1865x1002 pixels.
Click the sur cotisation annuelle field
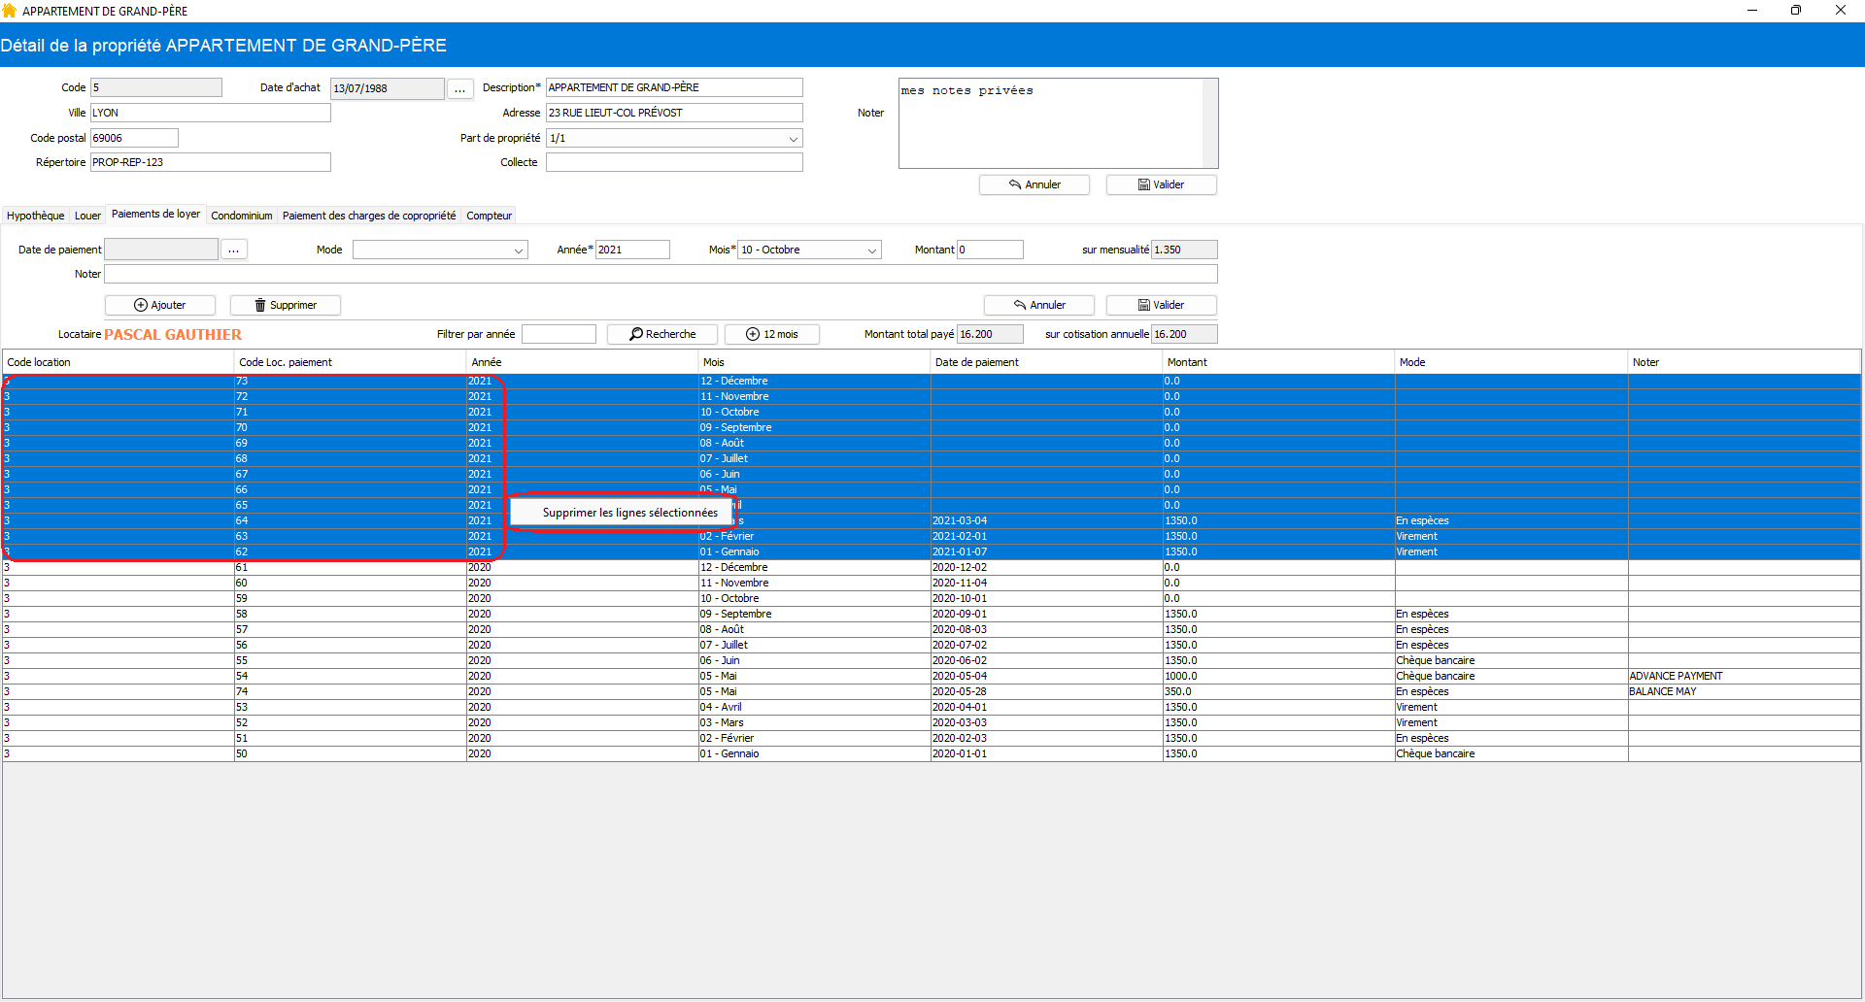pyautogui.click(x=1184, y=334)
